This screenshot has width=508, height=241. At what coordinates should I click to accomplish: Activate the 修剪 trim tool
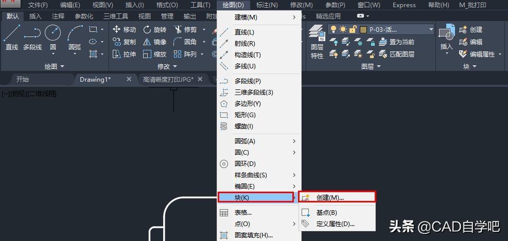click(x=185, y=29)
